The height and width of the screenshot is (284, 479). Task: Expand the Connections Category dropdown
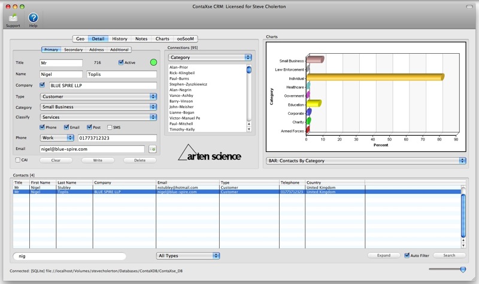[x=210, y=57]
